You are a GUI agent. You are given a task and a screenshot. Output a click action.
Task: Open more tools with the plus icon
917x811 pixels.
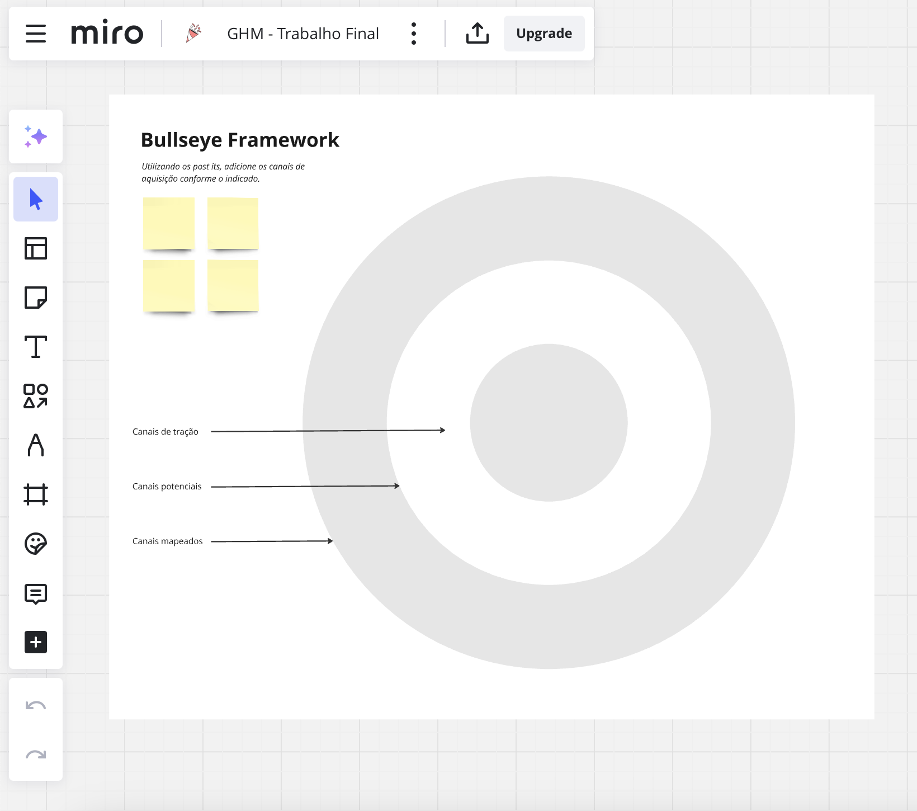point(35,642)
